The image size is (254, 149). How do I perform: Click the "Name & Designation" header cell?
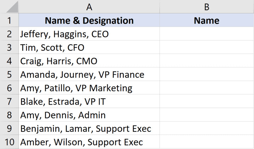click(89, 20)
